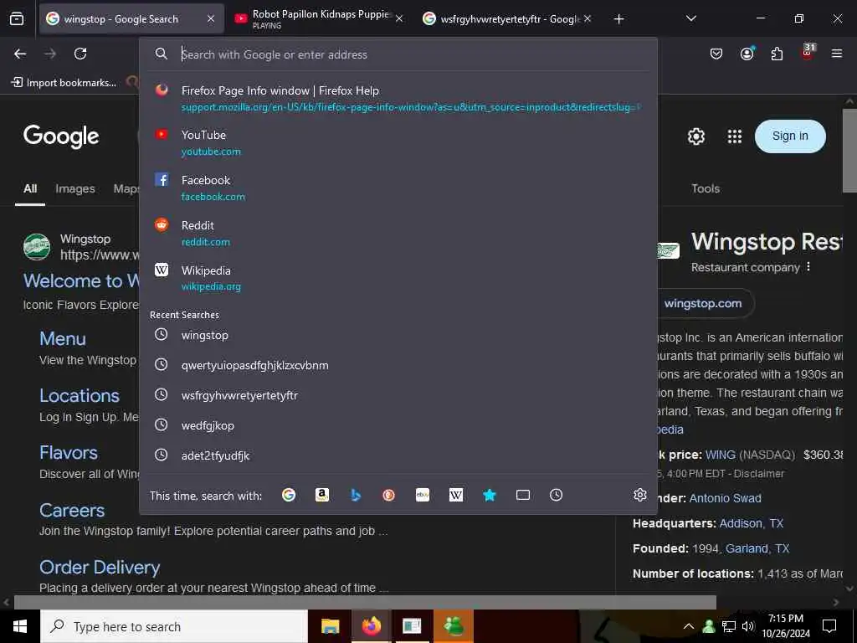Switch to the wsfrgyhvwretyertetyftr Google tab
857x643 pixels.
(x=508, y=19)
